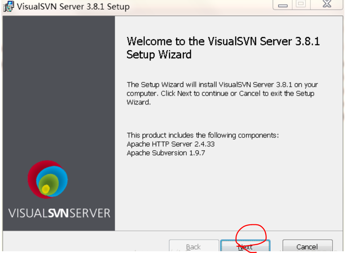The image size is (347, 253).
Task: Click "This product includes the following components:" text
Action: coord(203,135)
